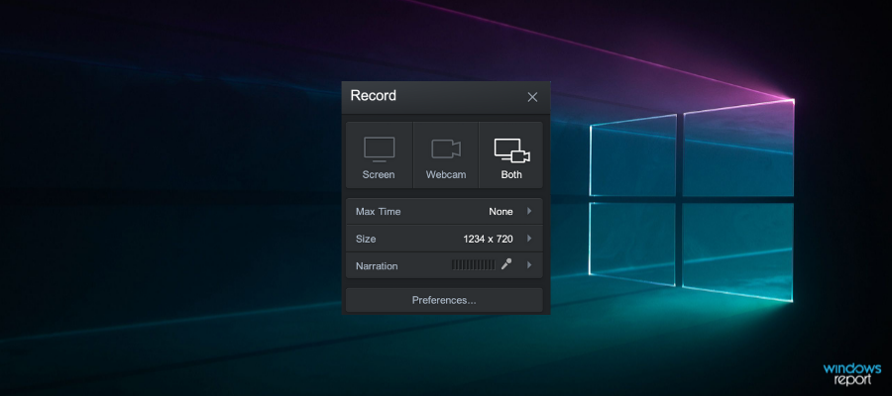
Task: Click the Record title text
Action: pyautogui.click(x=374, y=95)
